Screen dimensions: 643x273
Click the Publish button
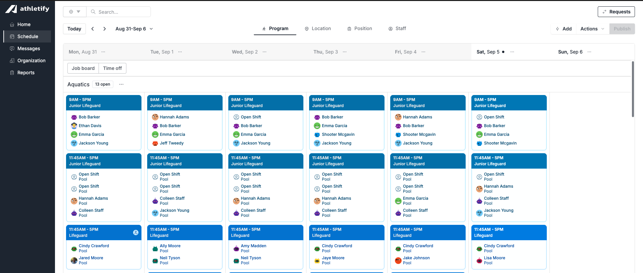[x=622, y=29]
